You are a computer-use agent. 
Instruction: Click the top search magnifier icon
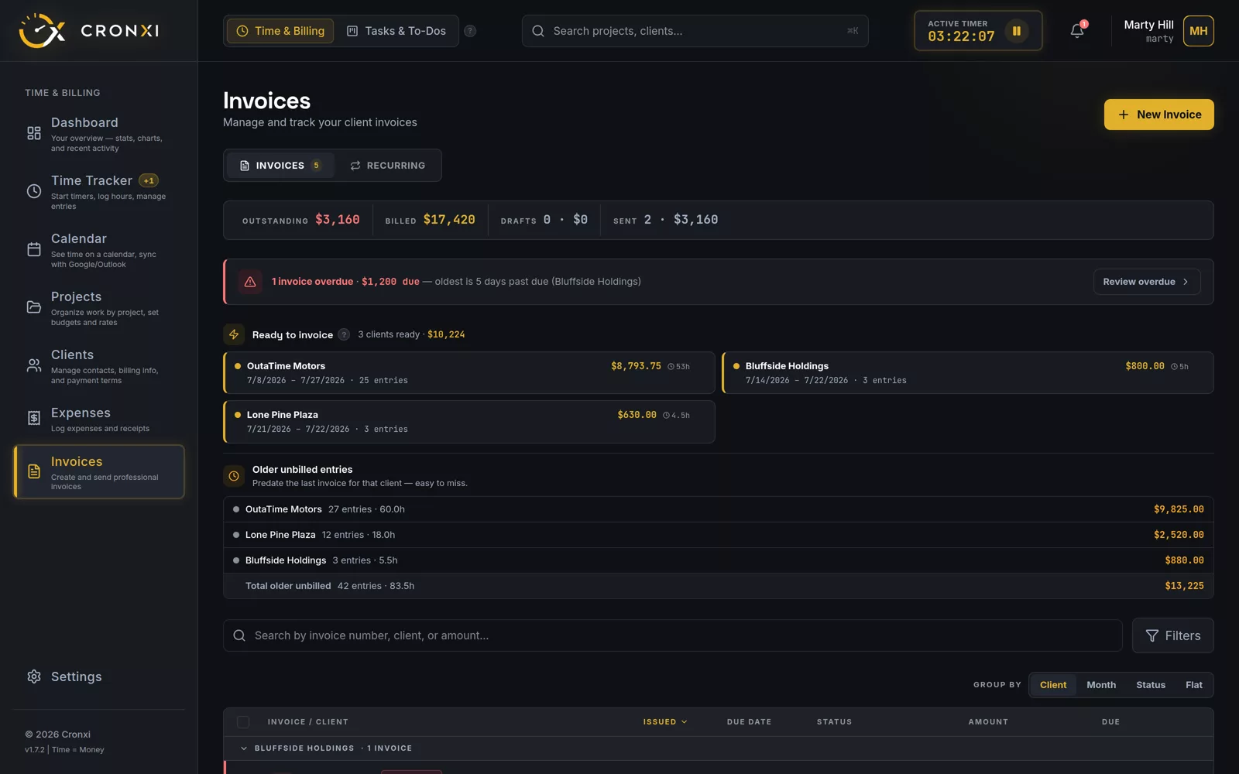click(x=538, y=31)
